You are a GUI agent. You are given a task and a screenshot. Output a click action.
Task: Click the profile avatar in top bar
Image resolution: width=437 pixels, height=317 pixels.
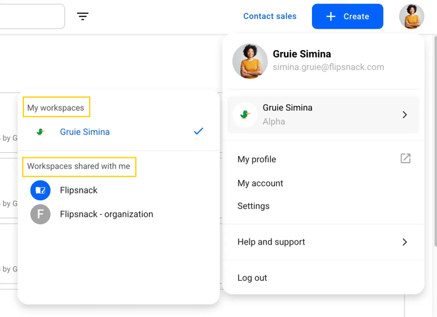point(412,16)
